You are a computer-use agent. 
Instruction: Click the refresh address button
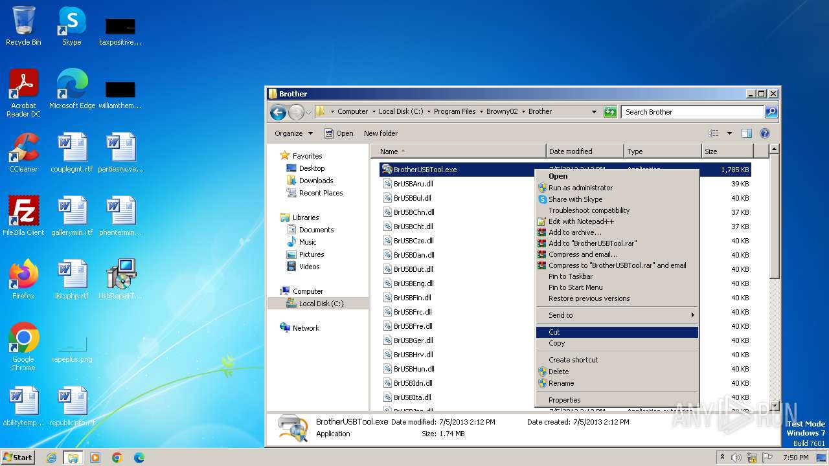coord(609,111)
